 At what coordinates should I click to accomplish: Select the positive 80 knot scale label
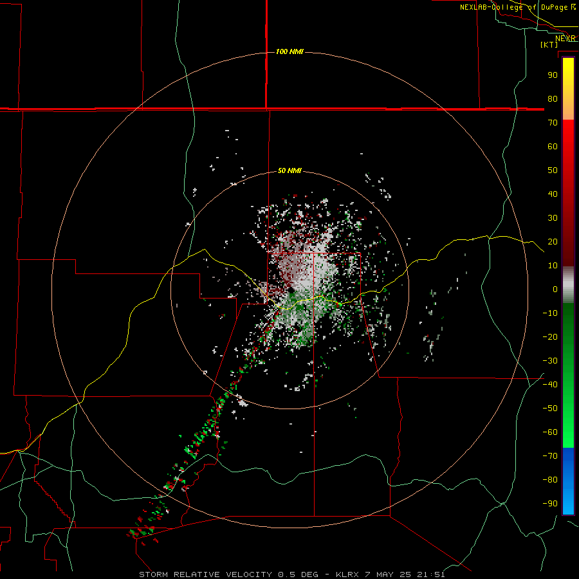553,98
